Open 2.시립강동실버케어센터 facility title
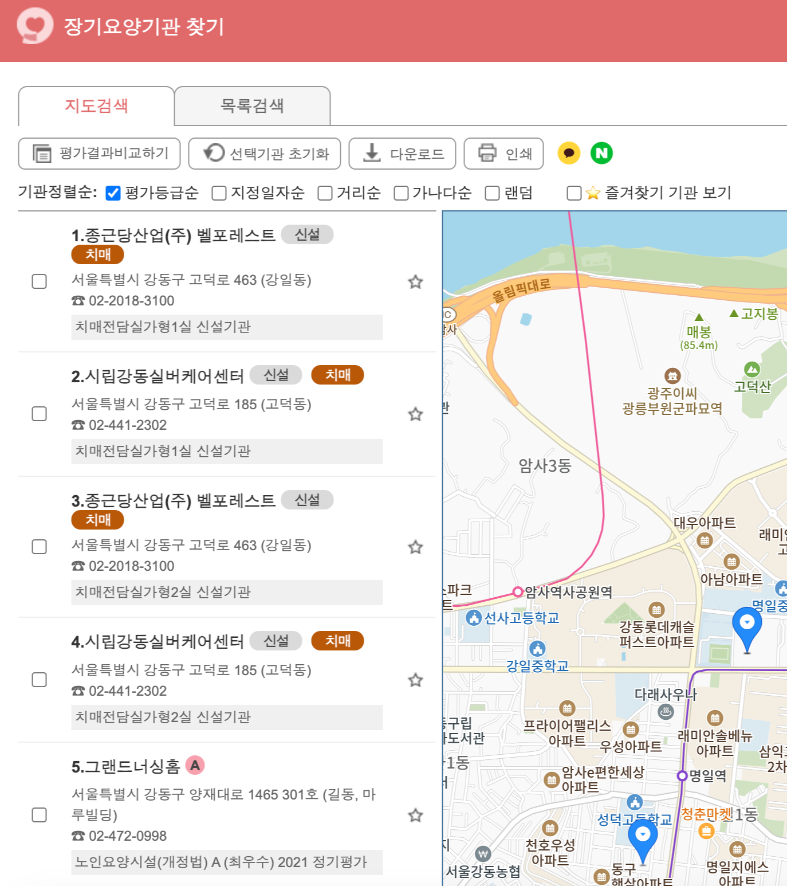The width and height of the screenshot is (787, 886). [x=158, y=376]
